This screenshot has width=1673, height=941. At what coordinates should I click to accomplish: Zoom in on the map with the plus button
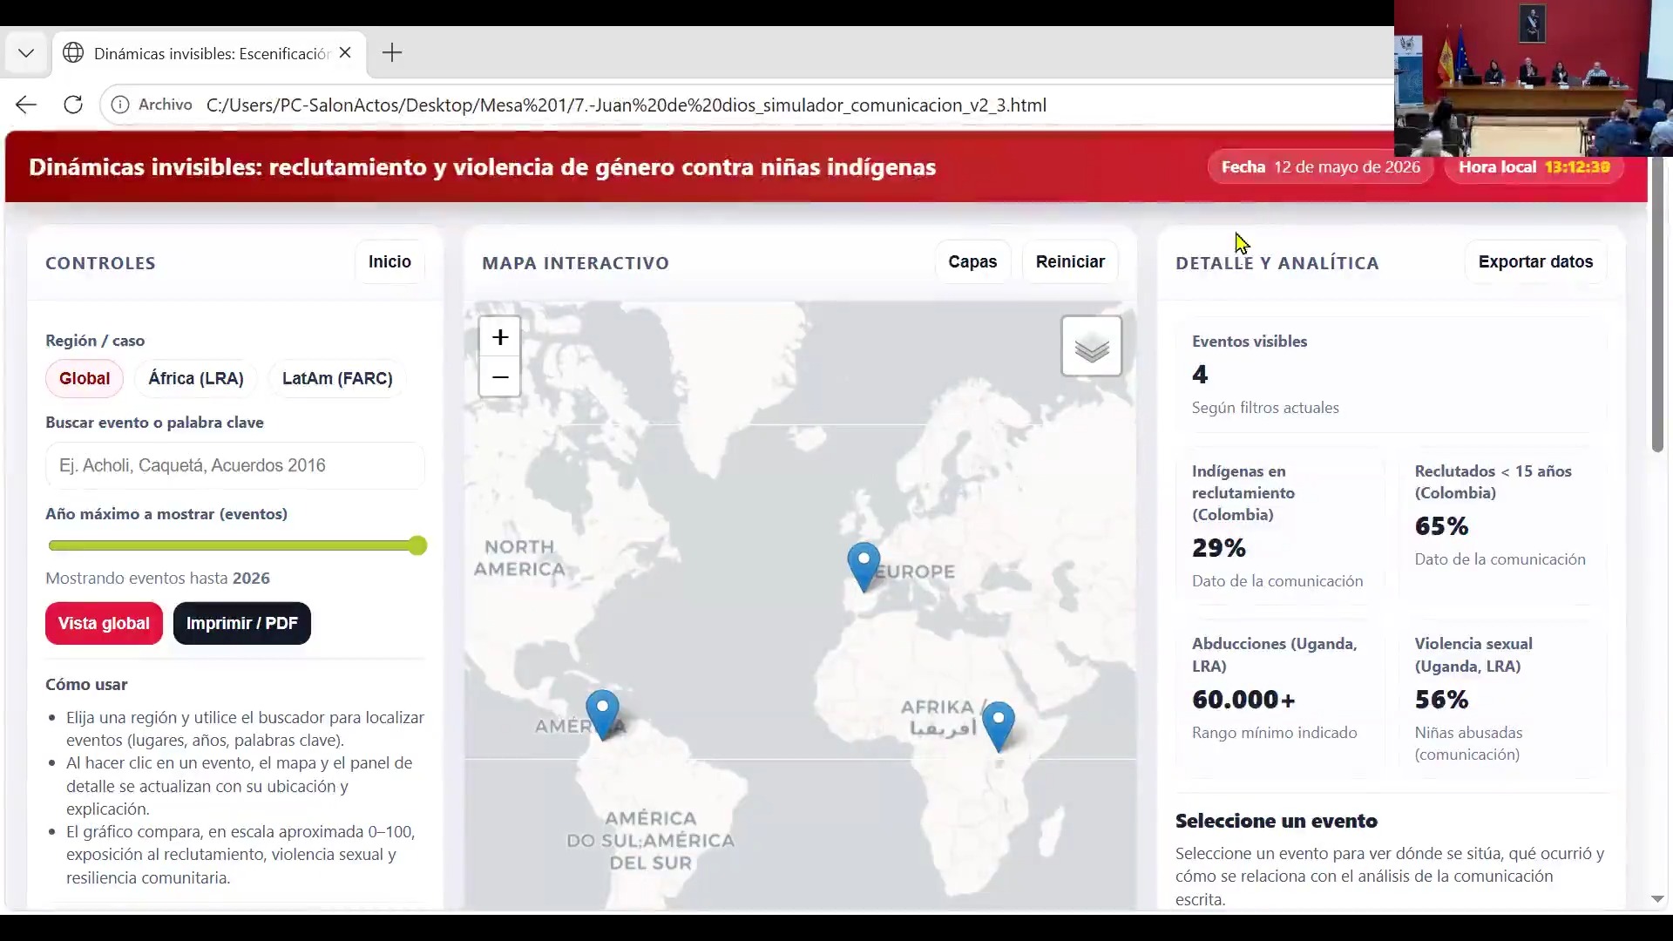pos(499,337)
